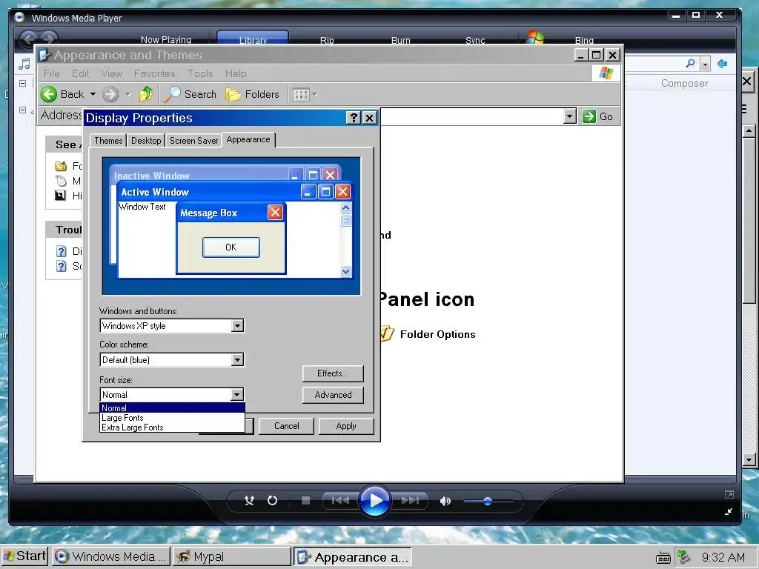Click the Media Player next track button

pyautogui.click(x=410, y=500)
